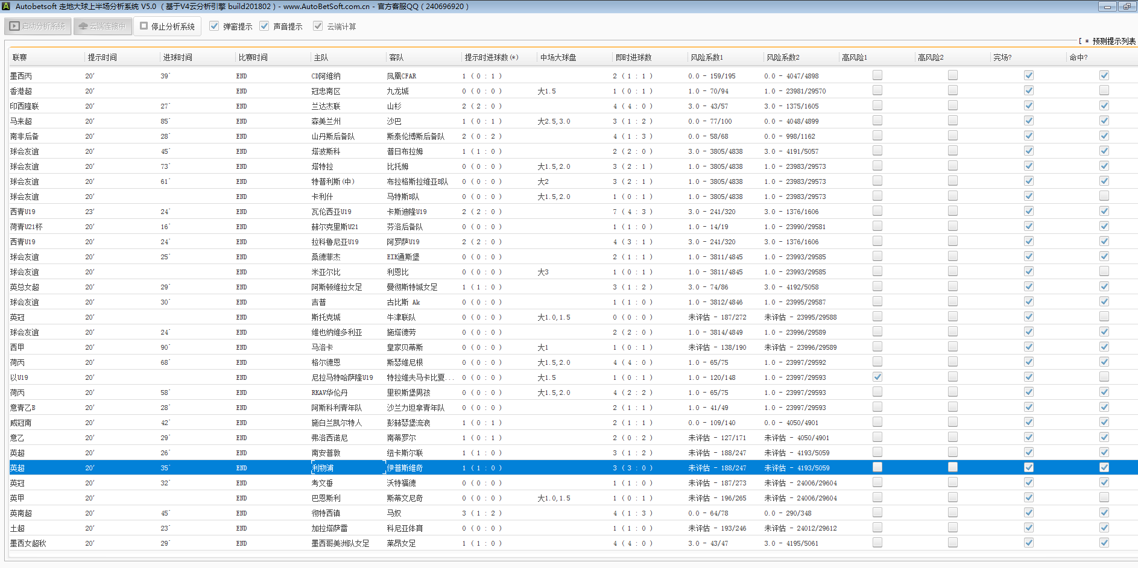Viewport: 1138px width, 568px height.
Task: Click the 提示时间 column header
Action: (103, 57)
